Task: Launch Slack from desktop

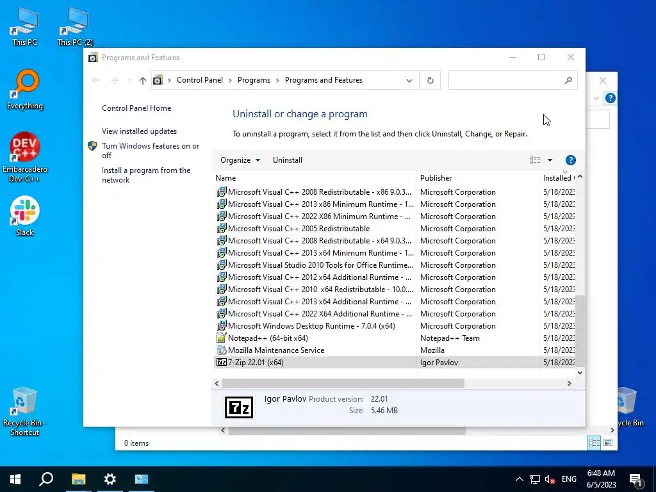Action: (25, 217)
